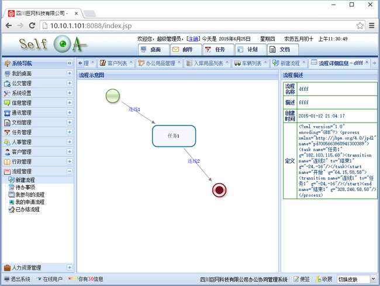This screenshot has width=380, height=286.
Task: Collapse the 系统导航 sidebar panel
Action: (70, 63)
